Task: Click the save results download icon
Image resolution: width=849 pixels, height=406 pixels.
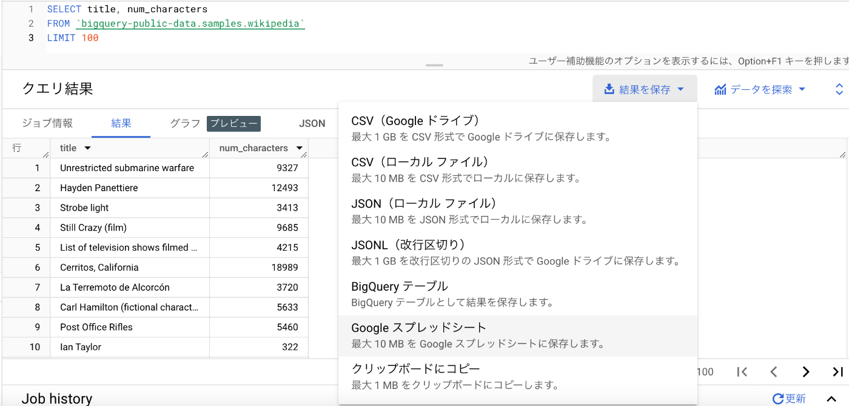Action: (x=609, y=90)
